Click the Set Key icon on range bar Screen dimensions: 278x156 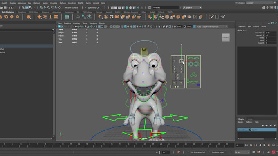(179, 152)
